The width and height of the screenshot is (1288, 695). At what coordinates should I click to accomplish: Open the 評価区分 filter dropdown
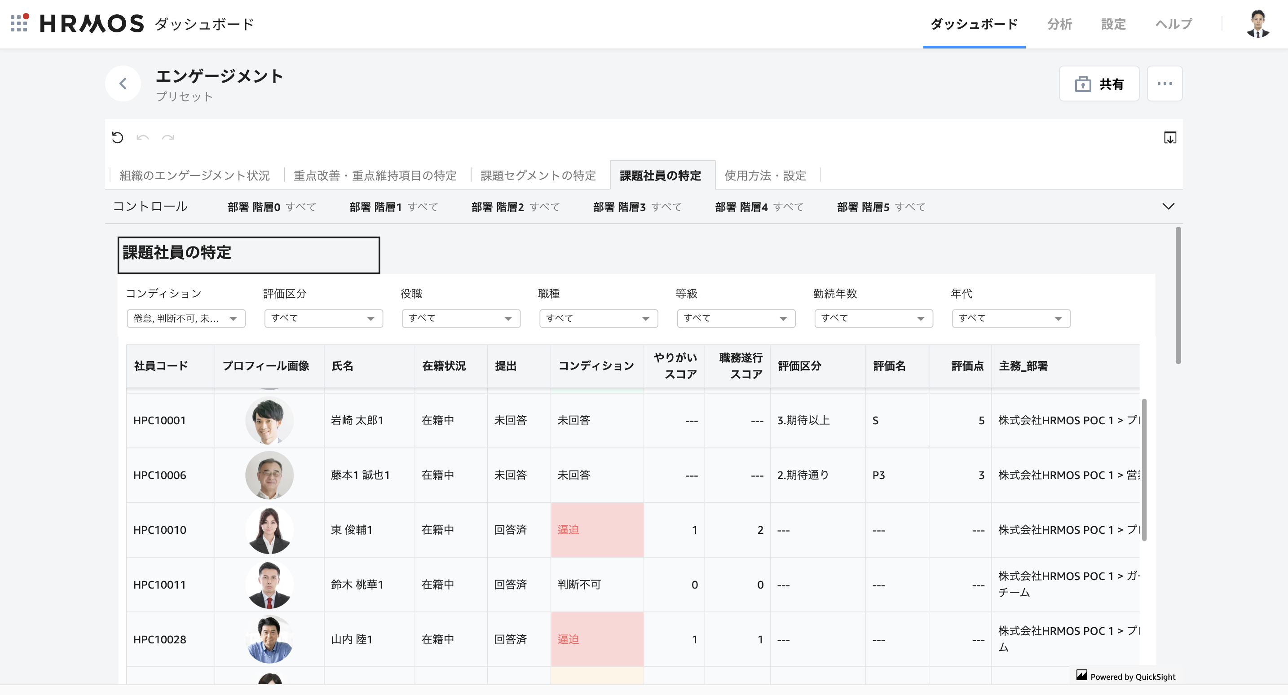coord(323,318)
